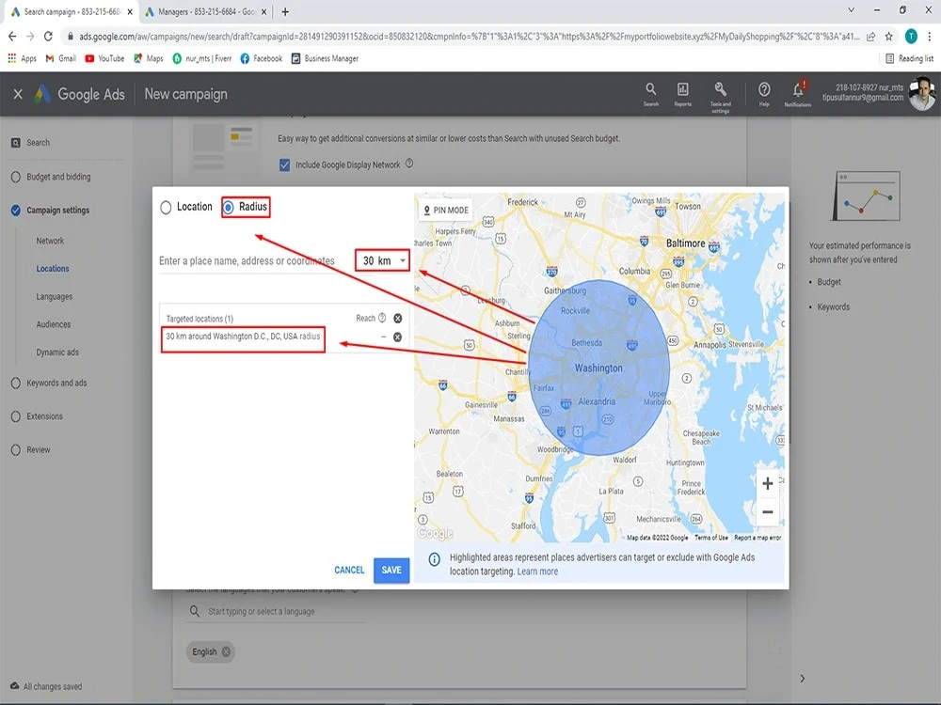Go back in browser history
941x705 pixels.
tap(12, 37)
